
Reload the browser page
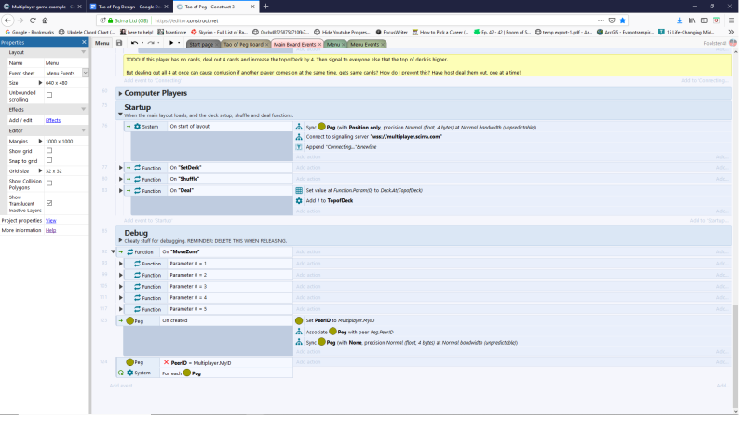tap(33, 20)
